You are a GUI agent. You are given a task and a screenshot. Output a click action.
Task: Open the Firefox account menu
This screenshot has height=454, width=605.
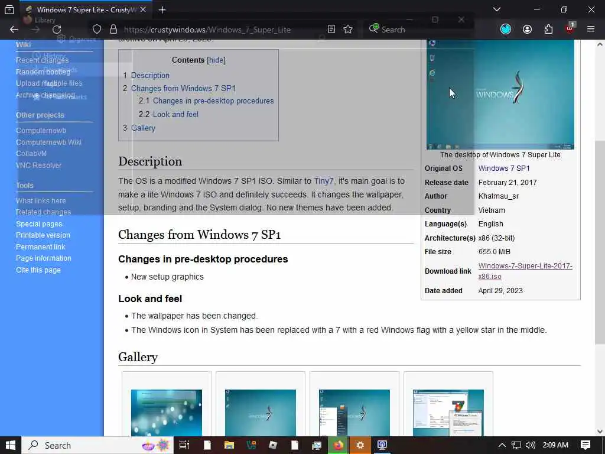point(527,30)
